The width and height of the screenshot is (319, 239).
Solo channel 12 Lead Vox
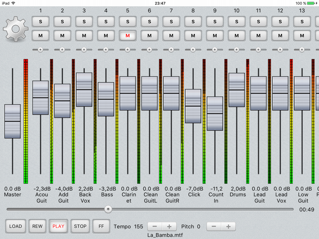pos(280,21)
